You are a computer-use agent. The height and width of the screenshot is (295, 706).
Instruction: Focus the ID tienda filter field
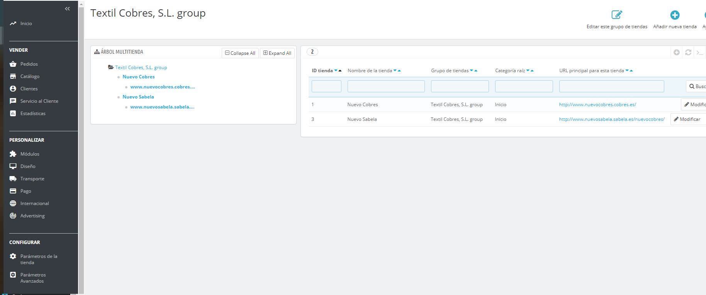(x=326, y=86)
